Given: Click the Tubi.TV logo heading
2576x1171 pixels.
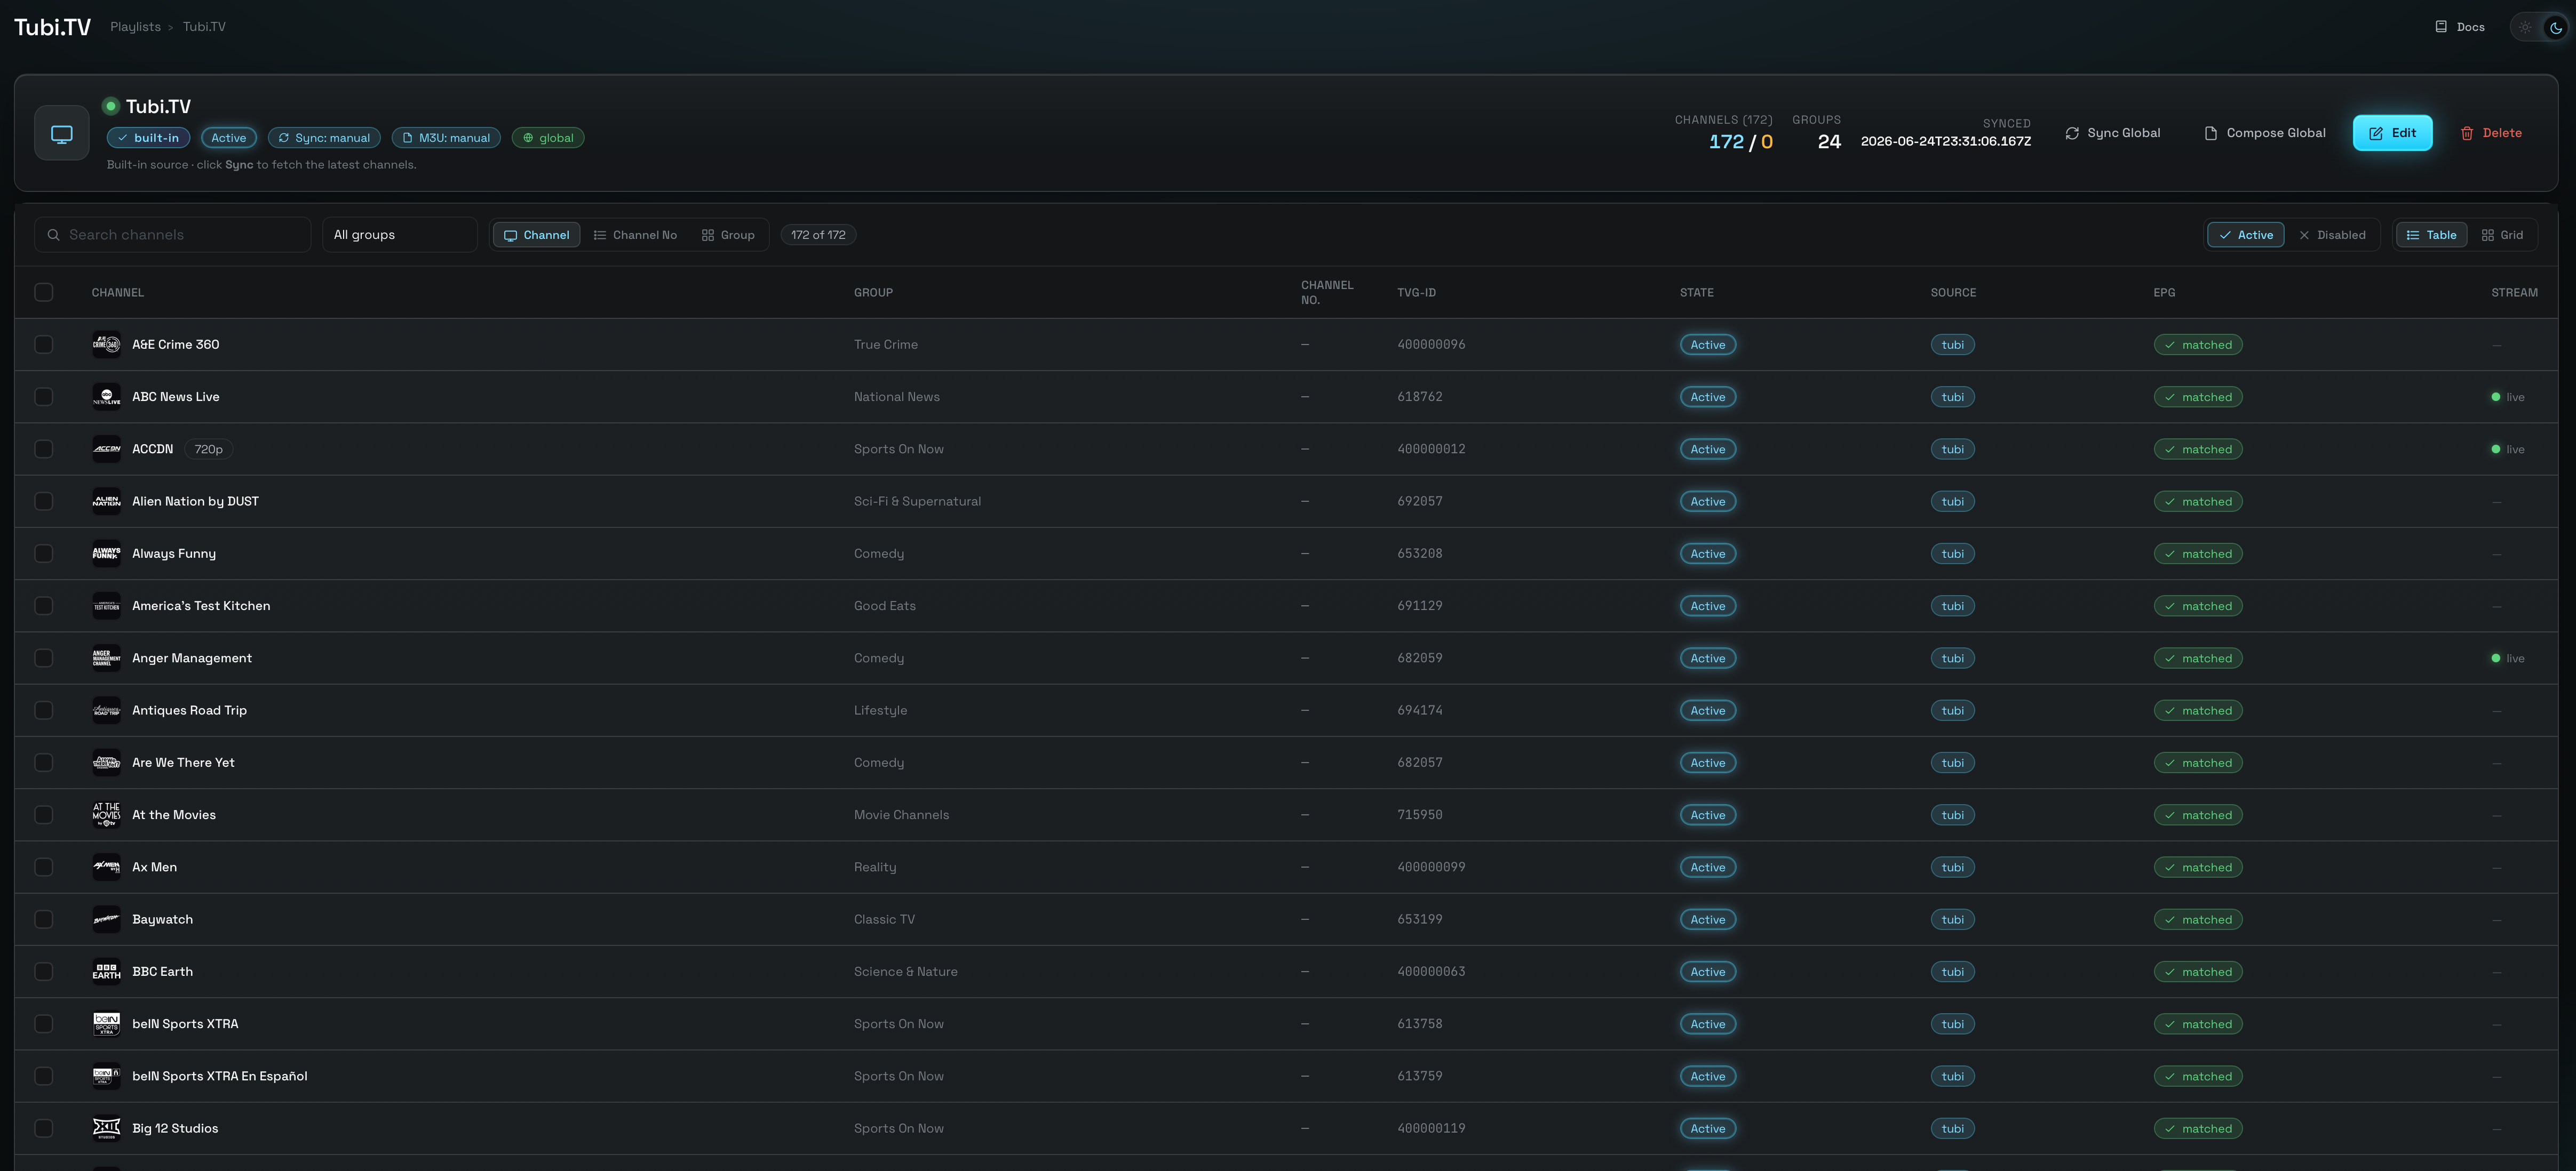Looking at the screenshot, I should tap(52, 27).
